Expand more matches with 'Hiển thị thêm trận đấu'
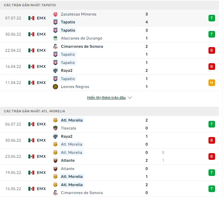The width and height of the screenshot is (223, 197). click(106, 98)
